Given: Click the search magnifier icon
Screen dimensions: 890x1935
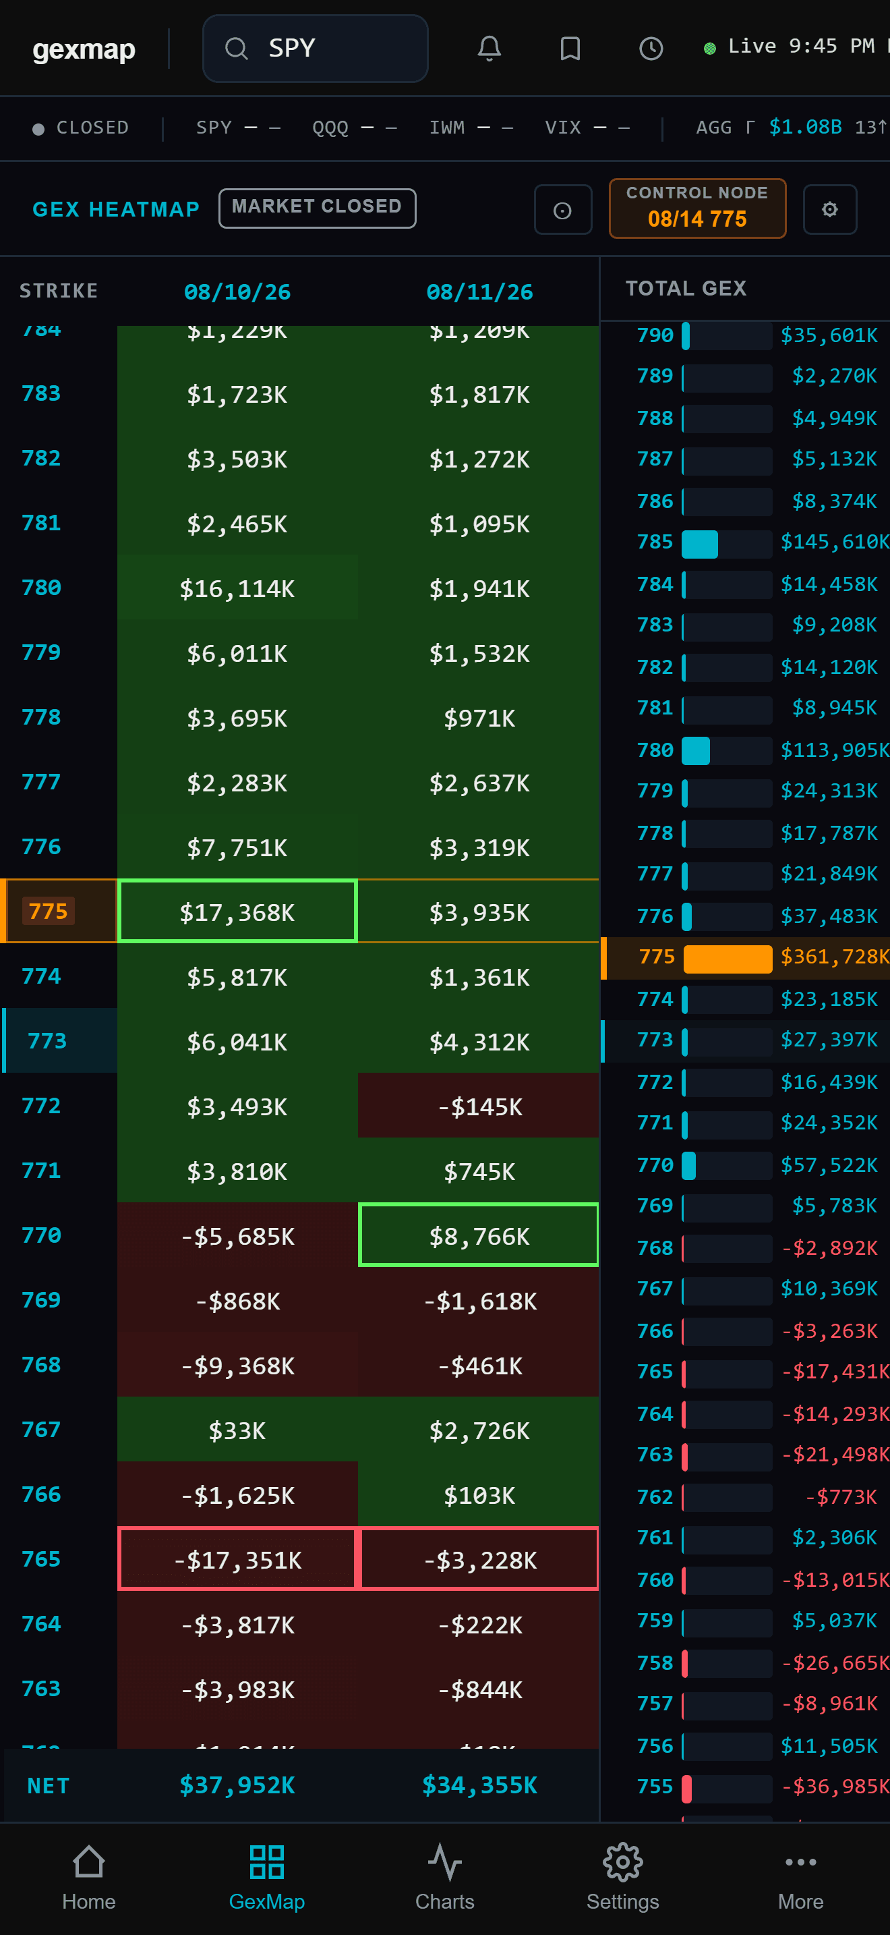Looking at the screenshot, I should tap(237, 49).
